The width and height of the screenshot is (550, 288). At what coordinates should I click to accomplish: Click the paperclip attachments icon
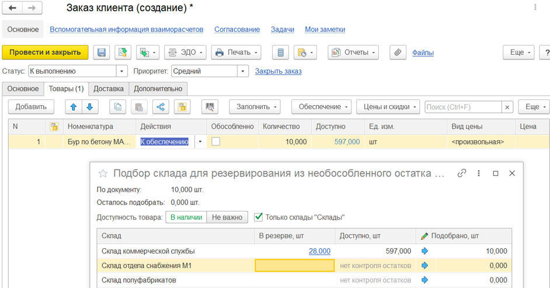(x=397, y=53)
